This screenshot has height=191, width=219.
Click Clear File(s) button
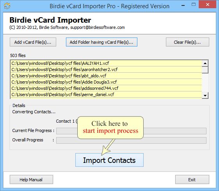[187, 42]
